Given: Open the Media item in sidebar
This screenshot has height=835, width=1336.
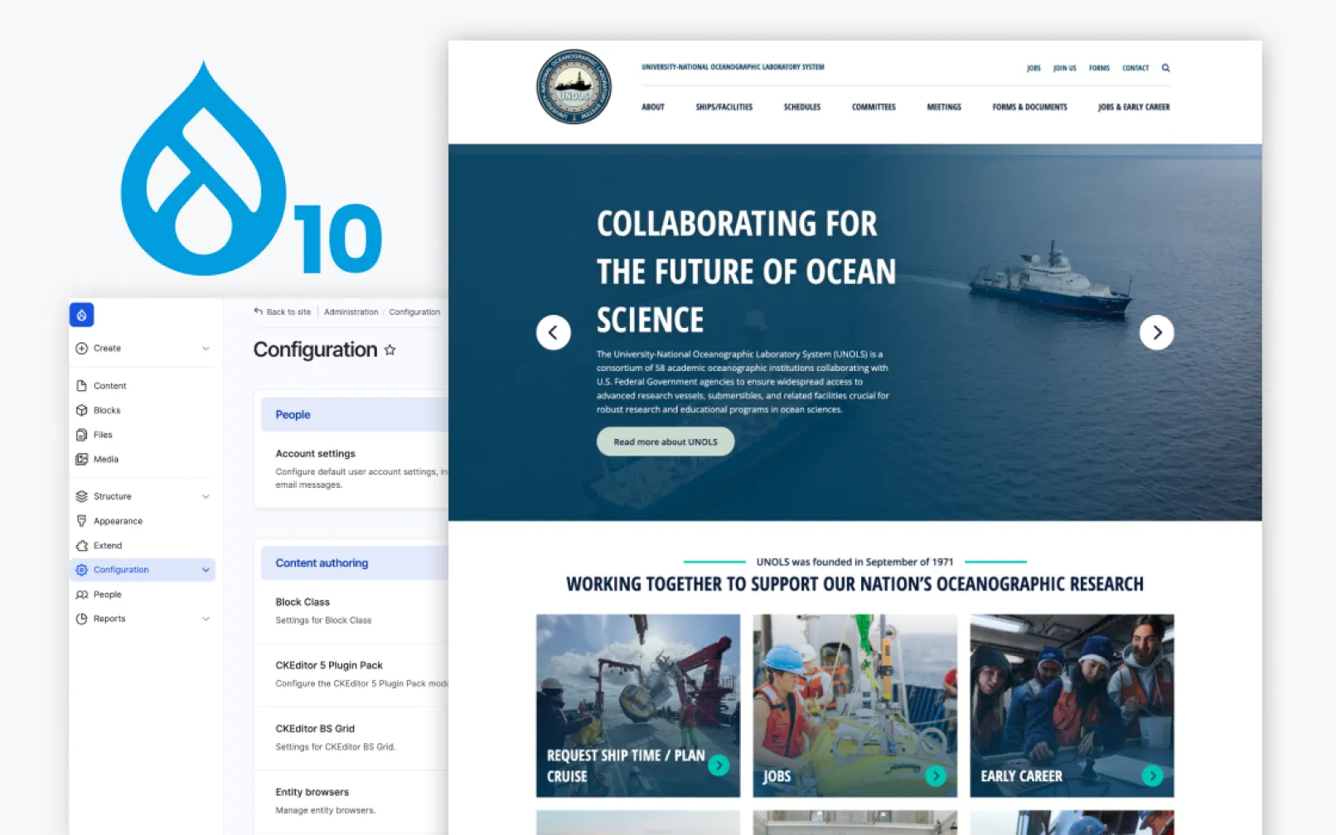Looking at the screenshot, I should [105, 459].
